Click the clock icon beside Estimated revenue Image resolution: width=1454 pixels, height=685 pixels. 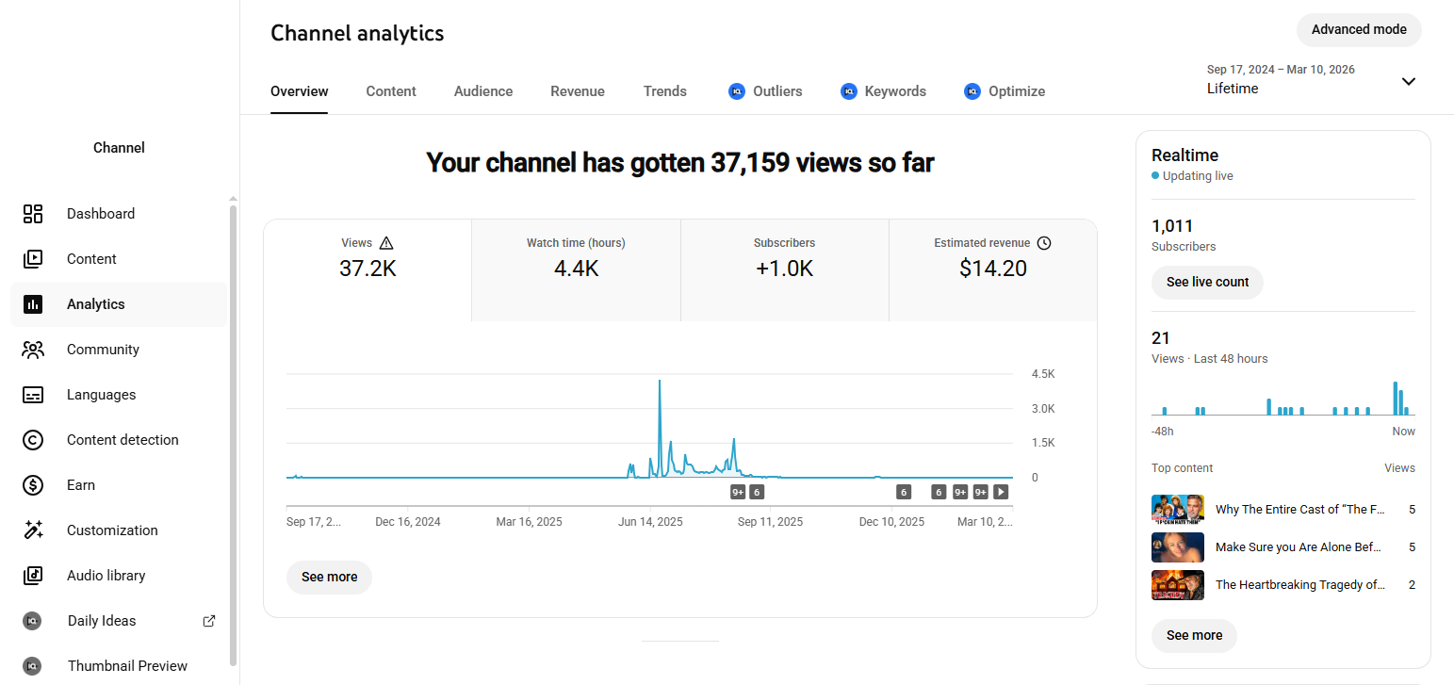[x=1044, y=243]
